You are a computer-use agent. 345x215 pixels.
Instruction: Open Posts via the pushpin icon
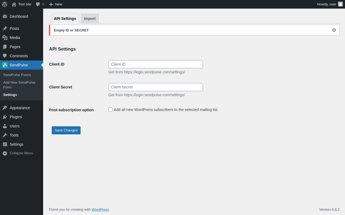coord(5,28)
